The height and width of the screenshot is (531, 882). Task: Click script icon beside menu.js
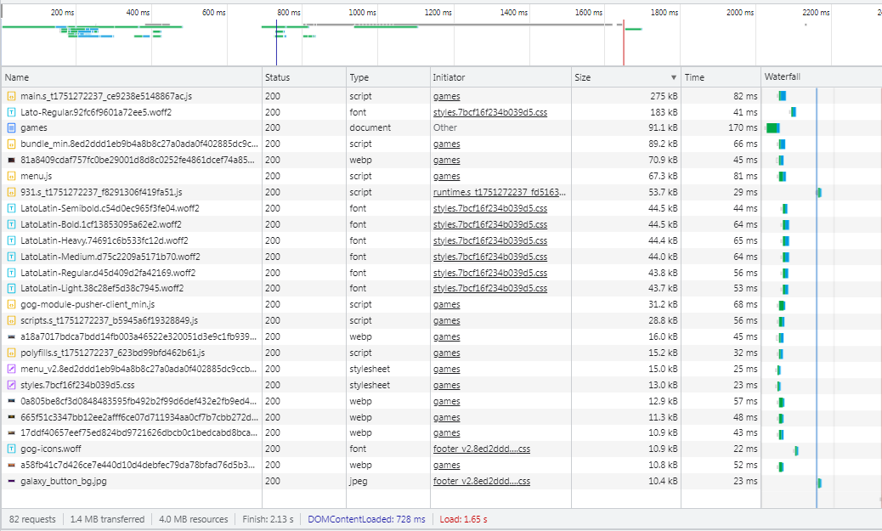click(11, 176)
